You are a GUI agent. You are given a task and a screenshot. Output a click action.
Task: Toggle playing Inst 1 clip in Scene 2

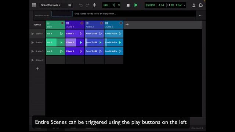click(61, 43)
